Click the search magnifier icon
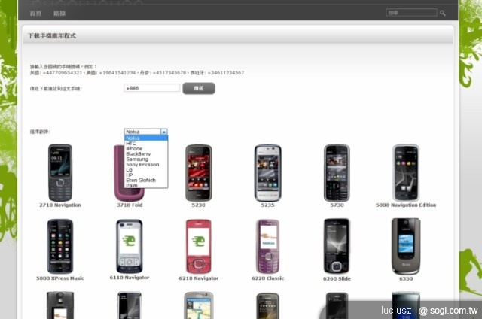The image size is (482, 319). pos(443,13)
